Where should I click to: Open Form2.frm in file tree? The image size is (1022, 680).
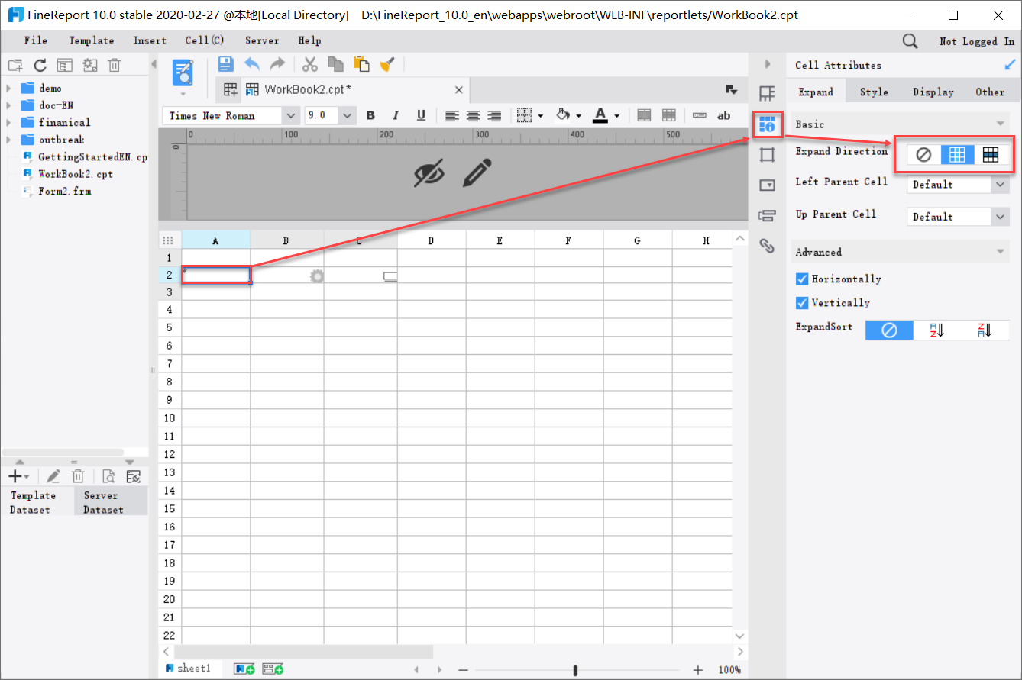65,191
